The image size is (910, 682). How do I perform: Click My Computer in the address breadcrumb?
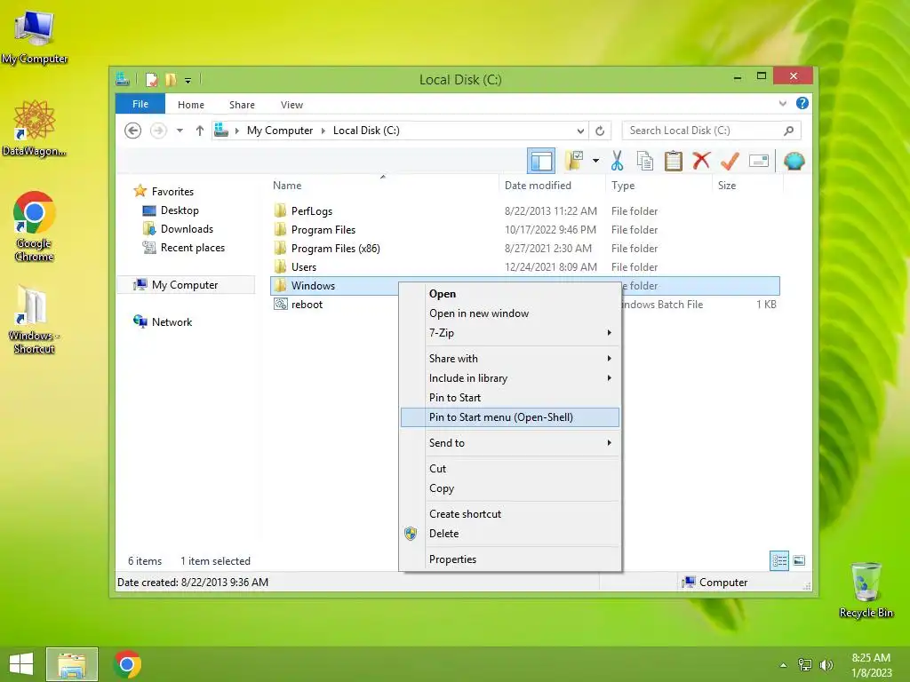point(280,131)
